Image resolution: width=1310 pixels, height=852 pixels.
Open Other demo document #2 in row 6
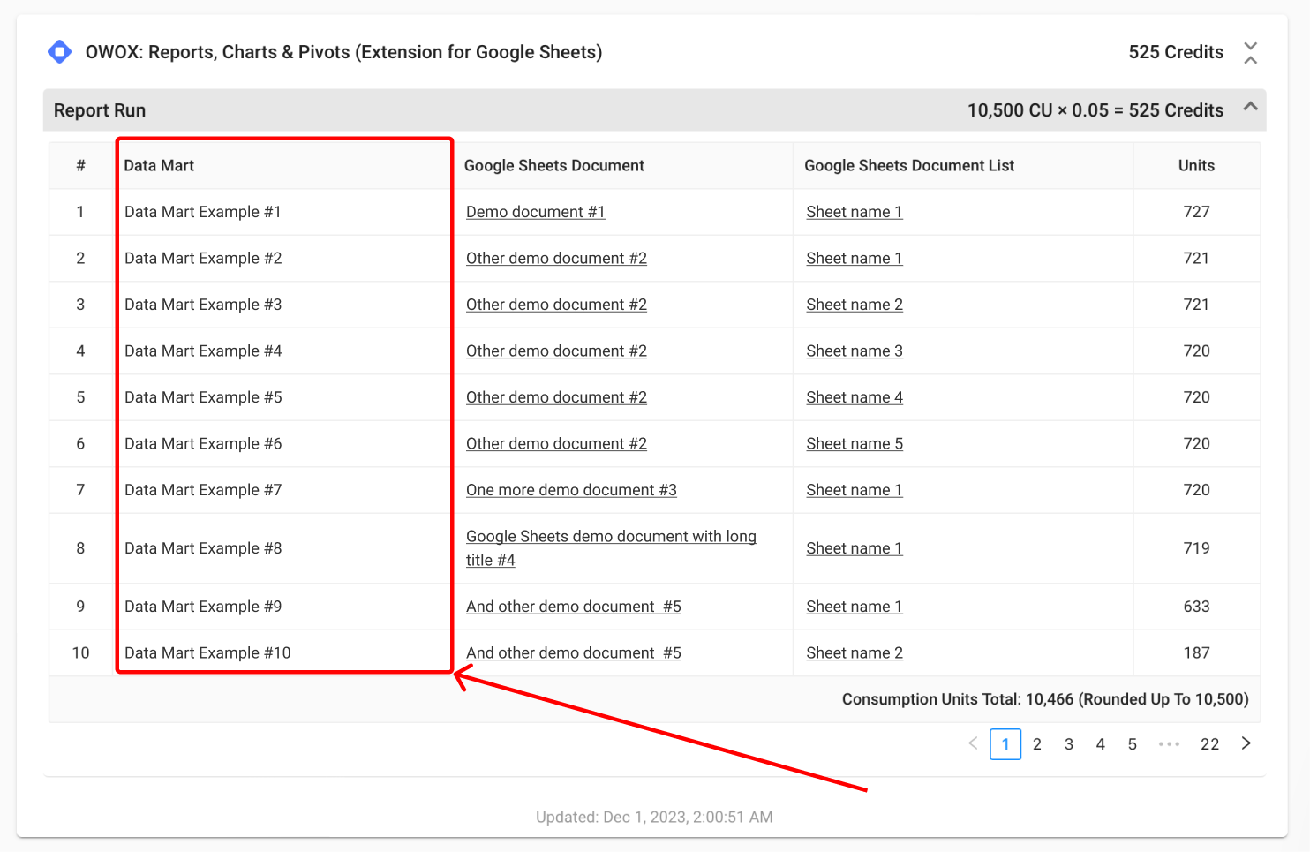coord(556,443)
